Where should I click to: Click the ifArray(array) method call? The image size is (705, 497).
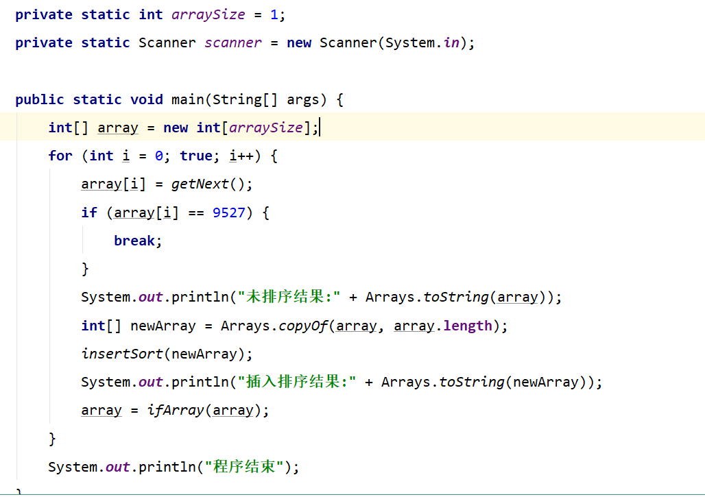pyautogui.click(x=204, y=410)
